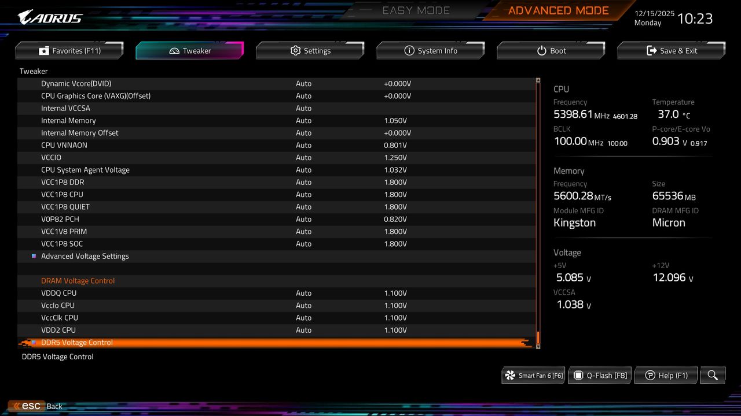741x416 pixels.
Task: Launch the Q-Flash utility
Action: pyautogui.click(x=599, y=375)
